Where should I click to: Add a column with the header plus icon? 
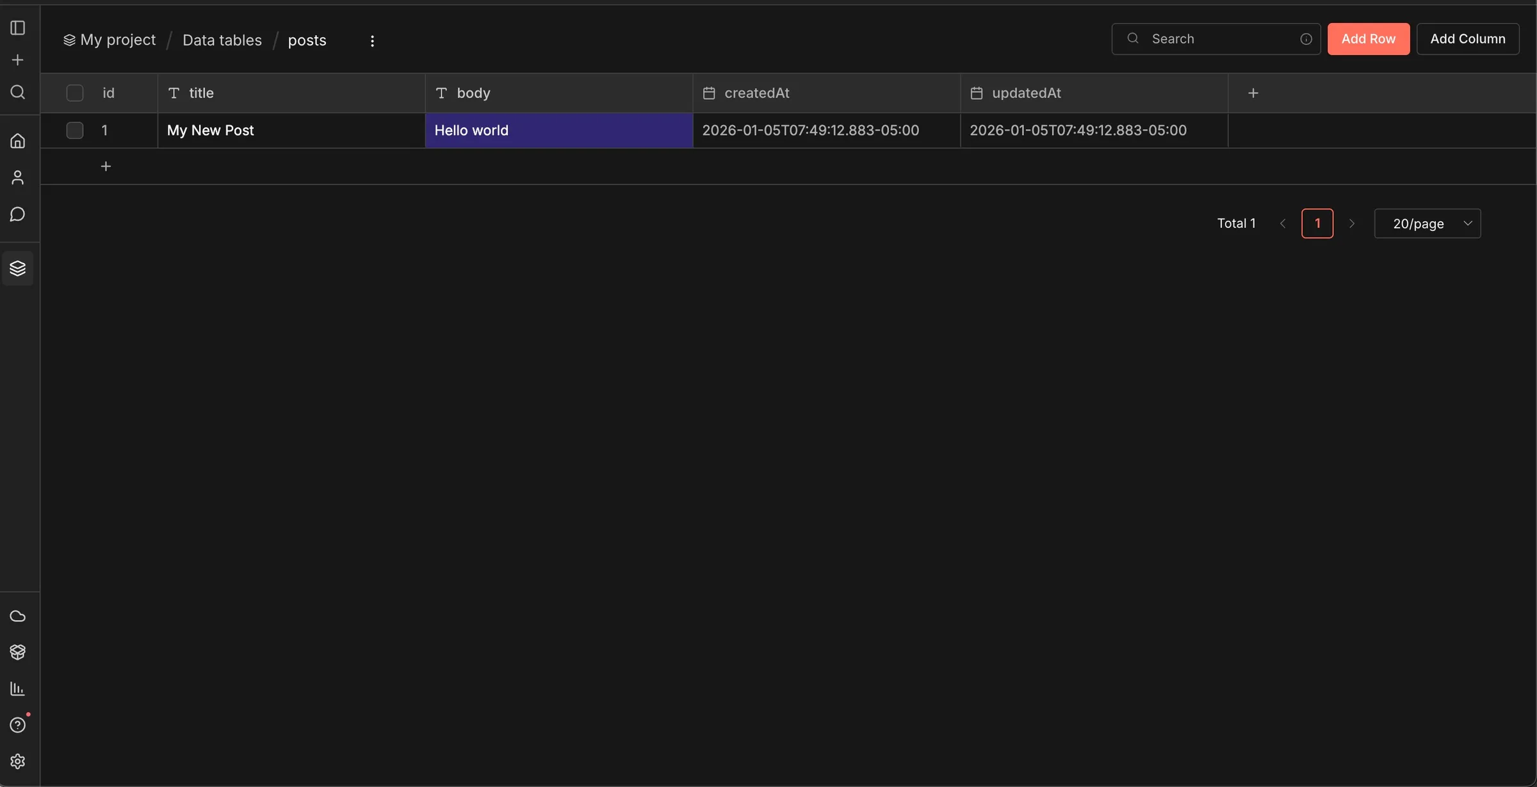click(x=1253, y=93)
